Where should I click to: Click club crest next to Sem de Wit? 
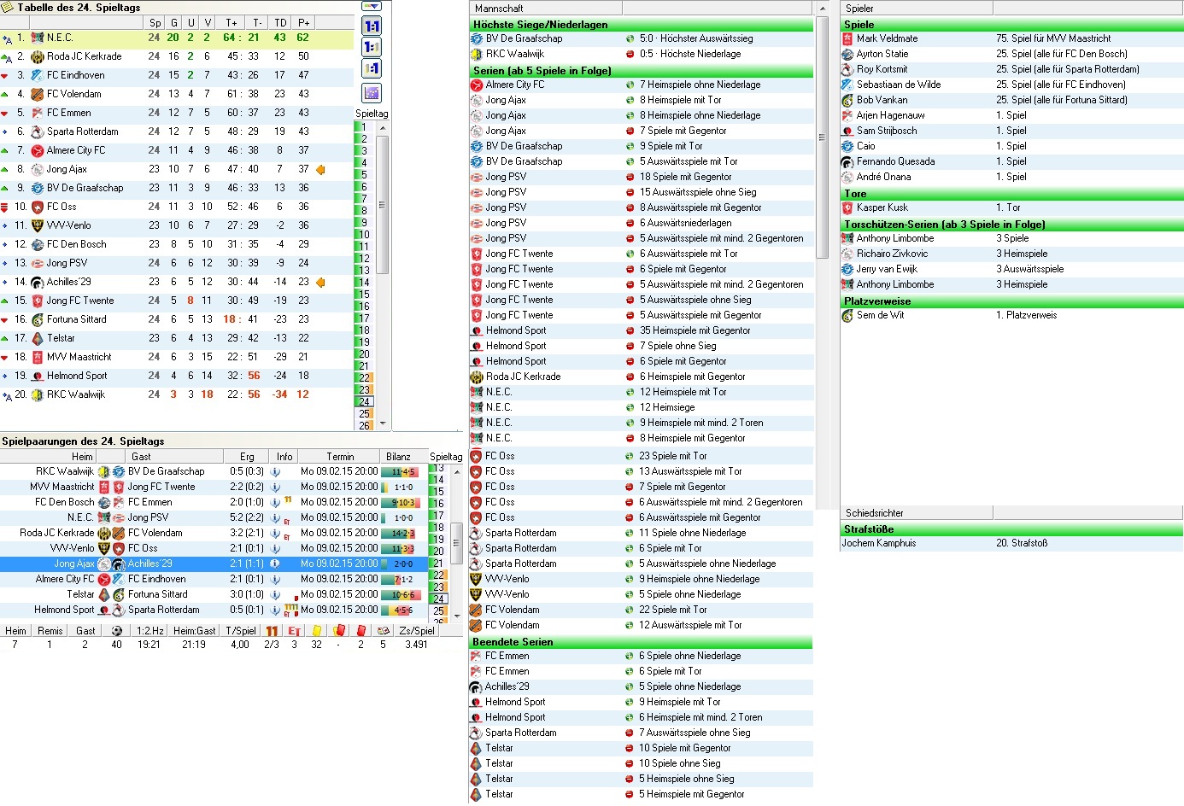[847, 315]
